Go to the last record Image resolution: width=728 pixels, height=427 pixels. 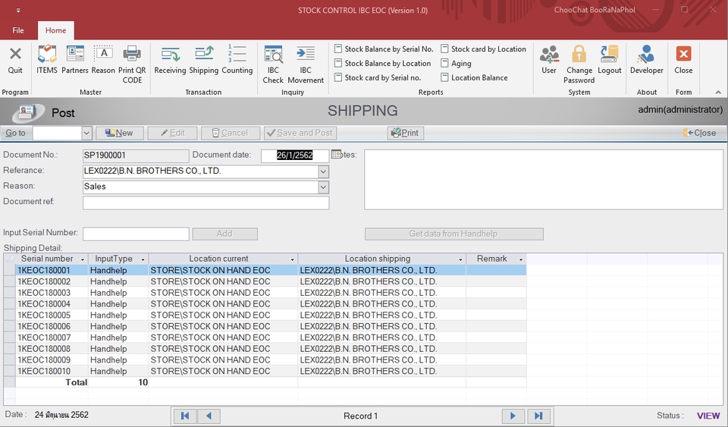[538, 416]
